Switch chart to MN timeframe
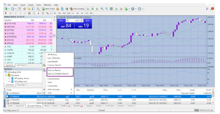The height and width of the screenshot is (114, 220). click(x=91, y=13)
